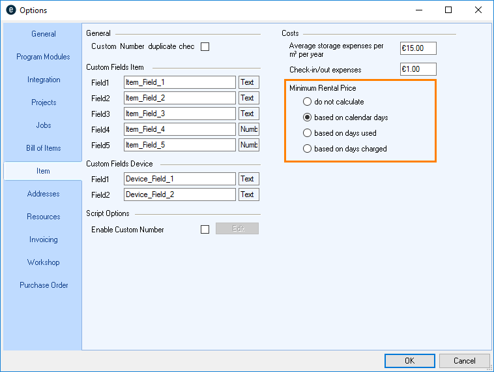Select 'do not calculate' radio option
The width and height of the screenshot is (494, 372).
click(x=308, y=102)
